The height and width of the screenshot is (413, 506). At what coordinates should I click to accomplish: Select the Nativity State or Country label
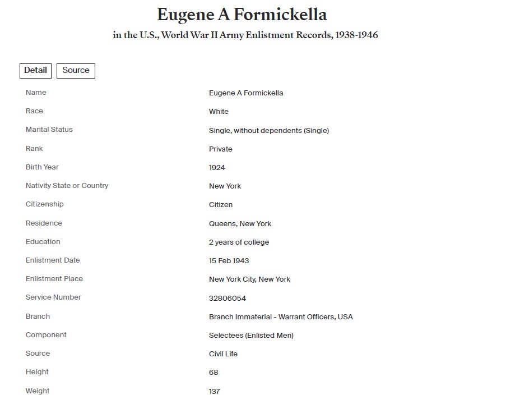tap(67, 186)
